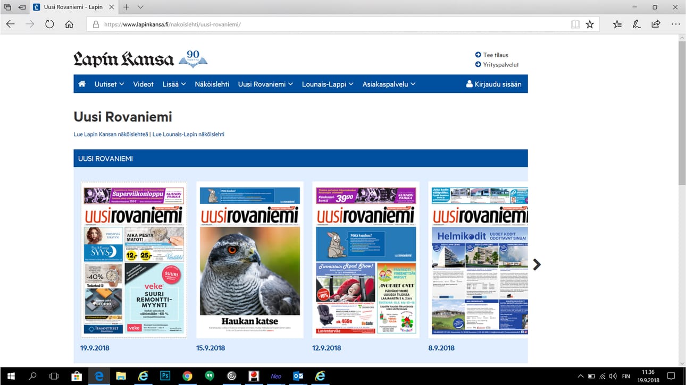Open Outlook from the taskbar
The width and height of the screenshot is (686, 385).
click(298, 376)
